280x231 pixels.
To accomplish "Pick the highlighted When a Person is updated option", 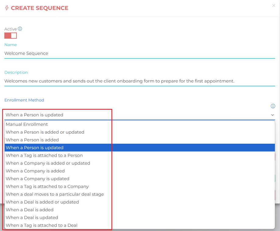I will [x=35, y=148].
